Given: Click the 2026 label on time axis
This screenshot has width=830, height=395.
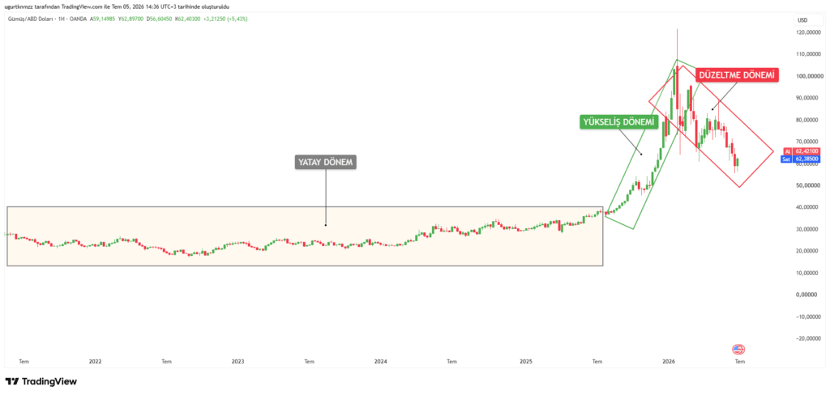Looking at the screenshot, I should click(669, 362).
